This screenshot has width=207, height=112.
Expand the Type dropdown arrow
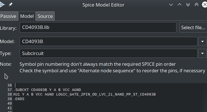pyautogui.click(x=202, y=53)
